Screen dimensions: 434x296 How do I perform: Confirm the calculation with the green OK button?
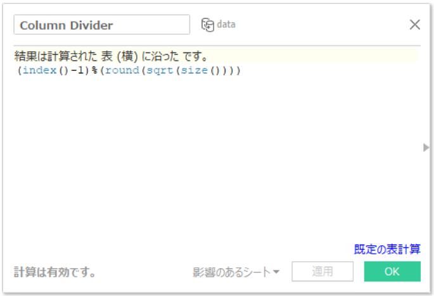(392, 272)
